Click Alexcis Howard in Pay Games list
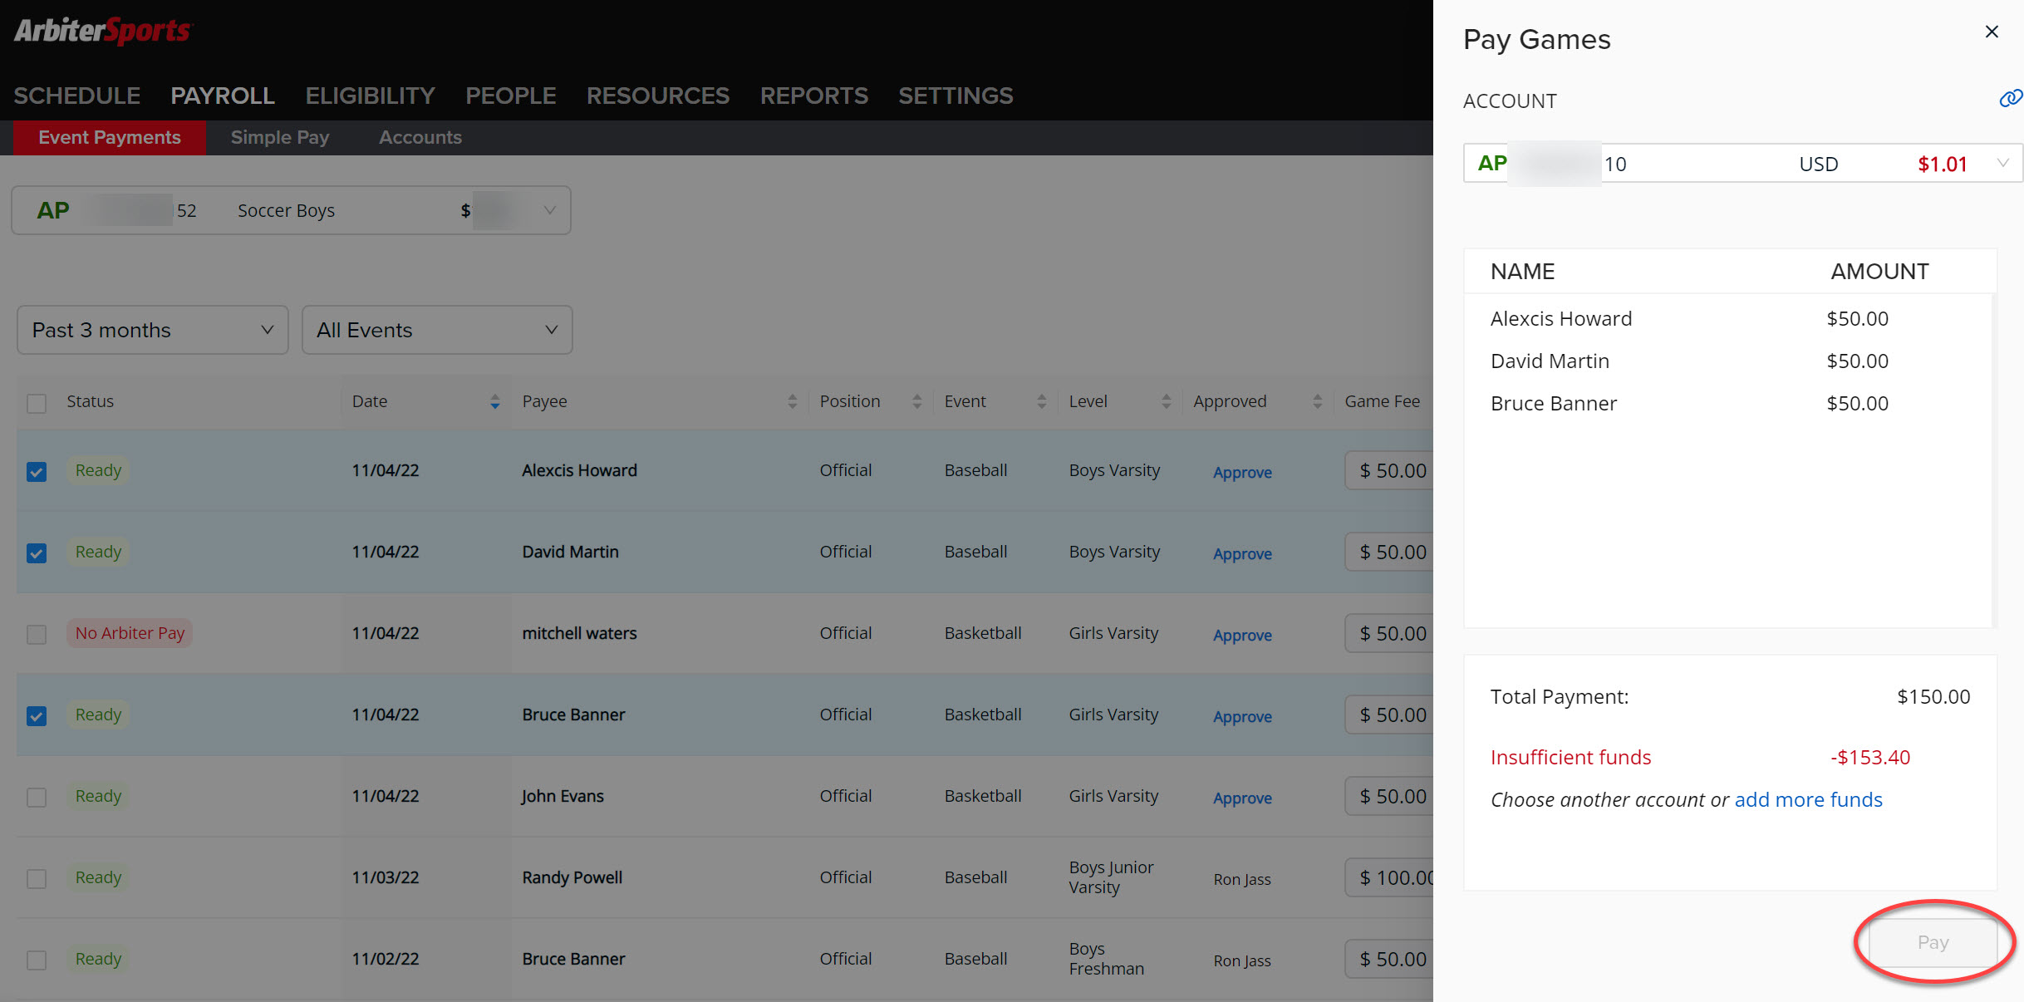 pos(1561,318)
